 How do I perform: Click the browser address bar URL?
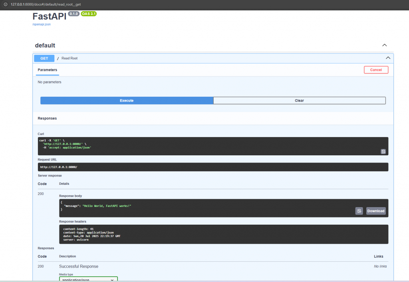click(x=46, y=4)
